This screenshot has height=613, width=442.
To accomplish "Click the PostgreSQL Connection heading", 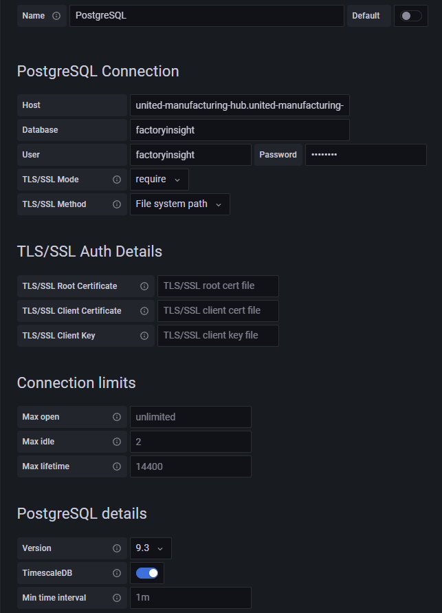I will pos(98,71).
